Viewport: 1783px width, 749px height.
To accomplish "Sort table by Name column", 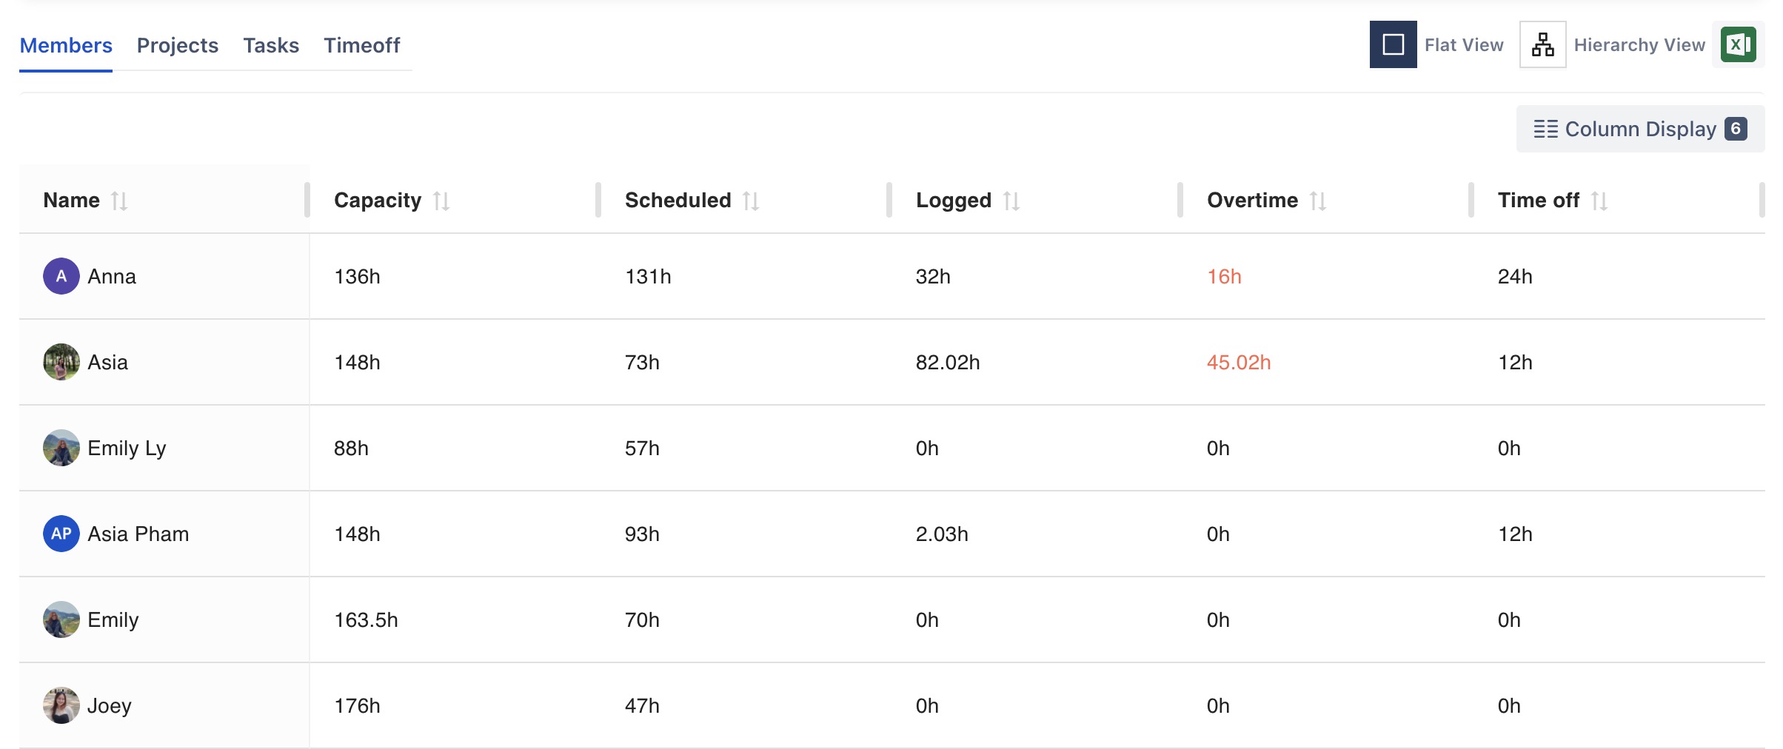I will click(119, 201).
